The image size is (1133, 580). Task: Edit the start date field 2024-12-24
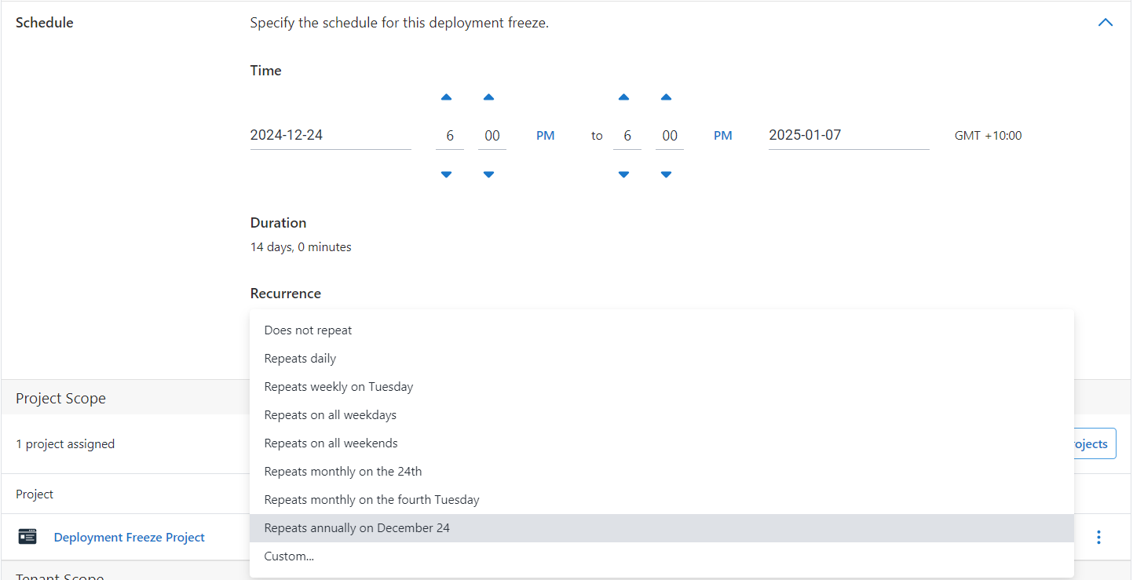[330, 134]
